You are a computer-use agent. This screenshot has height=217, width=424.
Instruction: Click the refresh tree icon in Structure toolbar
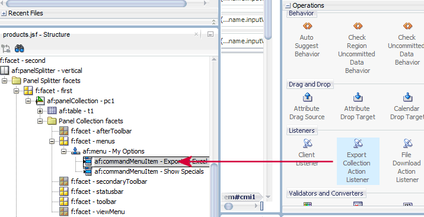coord(6,49)
